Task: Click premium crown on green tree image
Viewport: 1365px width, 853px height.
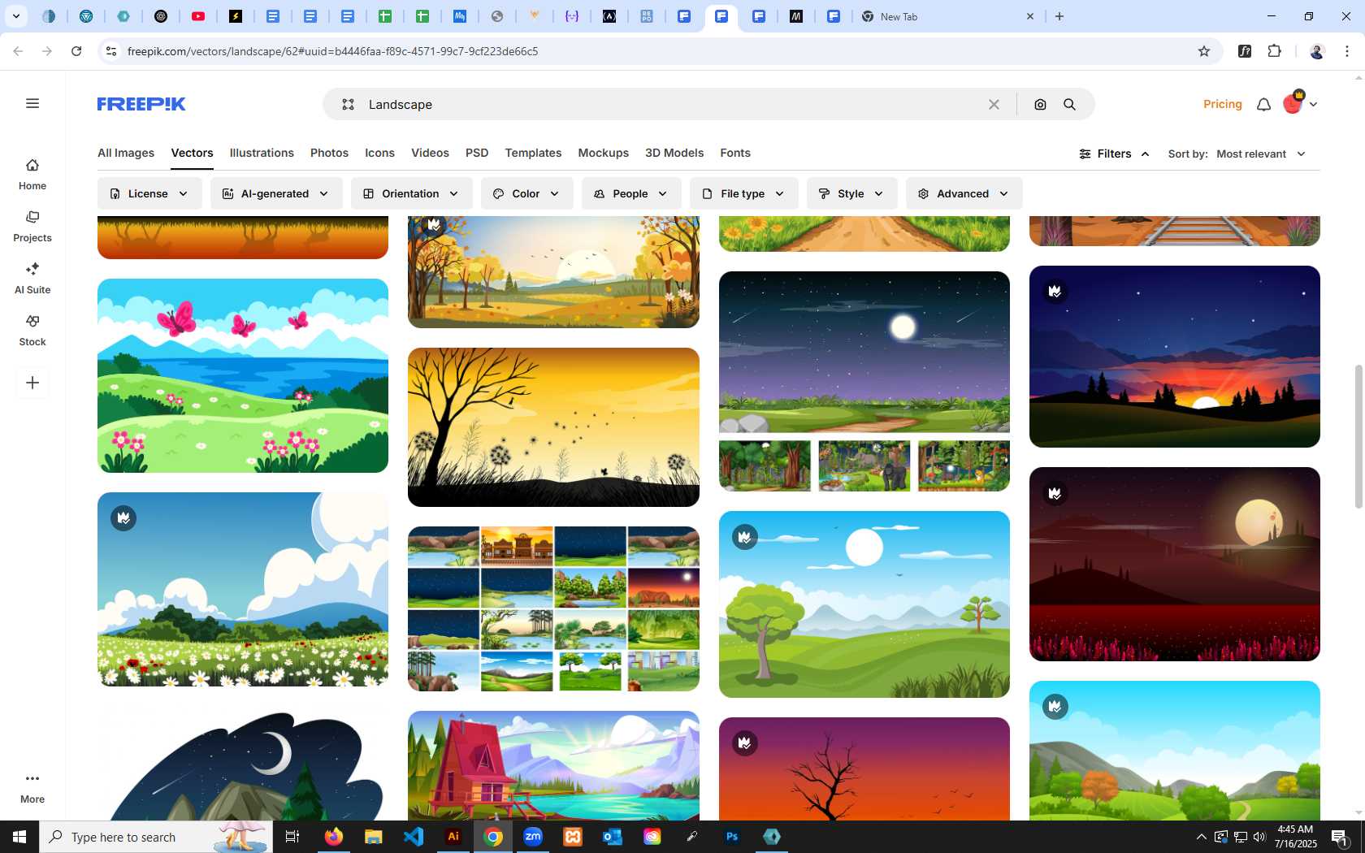Action: (745, 537)
